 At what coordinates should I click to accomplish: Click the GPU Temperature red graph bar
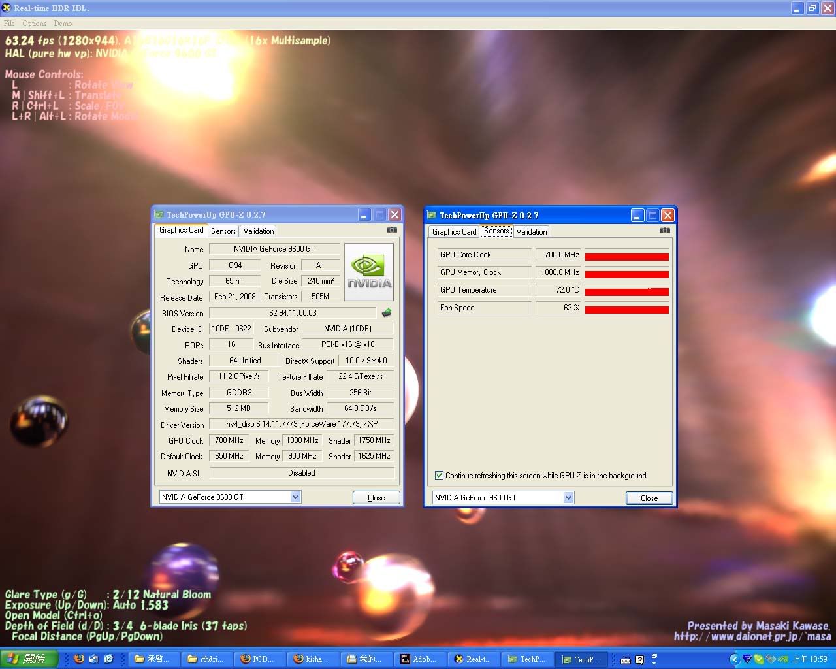(626, 291)
